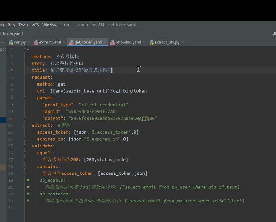Collapse the extract block fold marker
This screenshot has height=222, width=276.
[x=25, y=125]
